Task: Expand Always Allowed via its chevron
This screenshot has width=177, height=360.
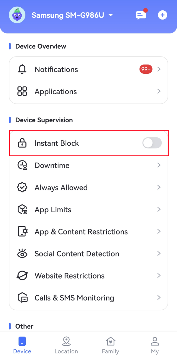Action: 159,187
